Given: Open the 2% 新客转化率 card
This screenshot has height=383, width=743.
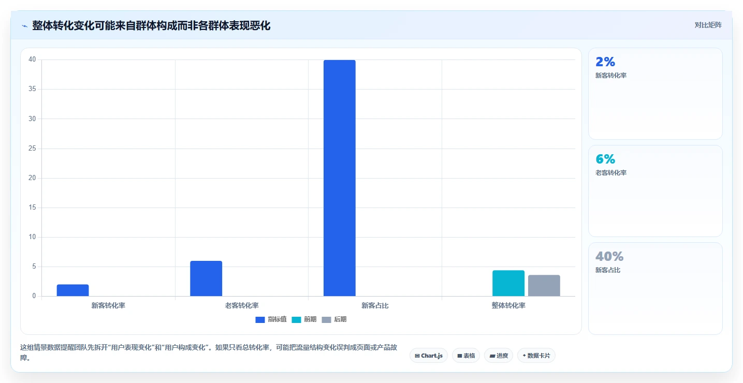Looking at the screenshot, I should 655,94.
